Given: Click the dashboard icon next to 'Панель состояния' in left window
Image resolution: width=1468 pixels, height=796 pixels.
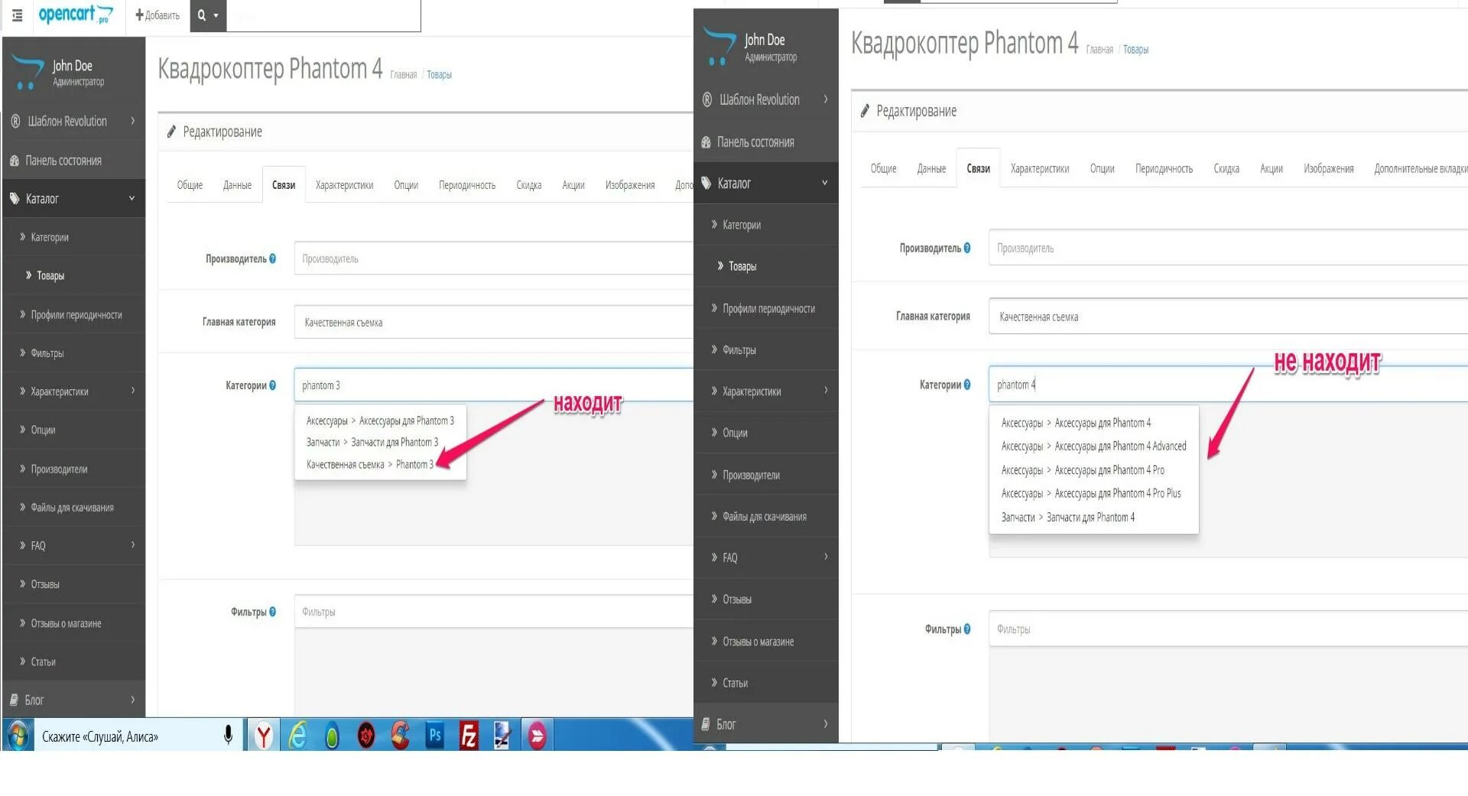Looking at the screenshot, I should [x=15, y=161].
